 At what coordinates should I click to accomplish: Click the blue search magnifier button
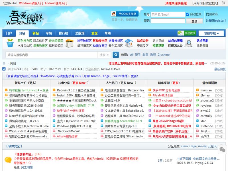click(116, 55)
